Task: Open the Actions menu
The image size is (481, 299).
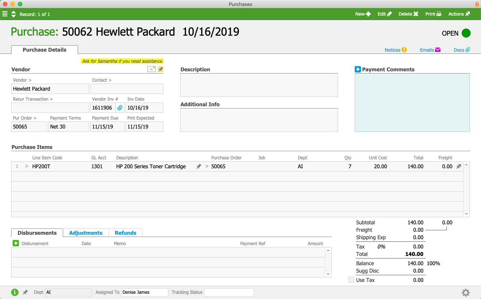Action: coord(459,14)
